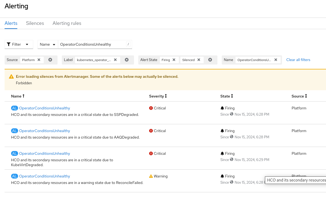326x198 pixels.
Task: Remove the kubernetes_operator label chip
Action: 115,60
